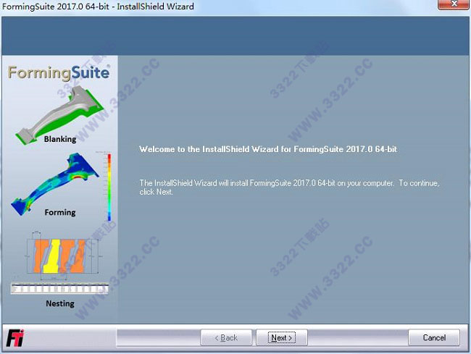This screenshot has height=354, width=471.
Task: Click the Next button to continue installation
Action: click(x=282, y=337)
